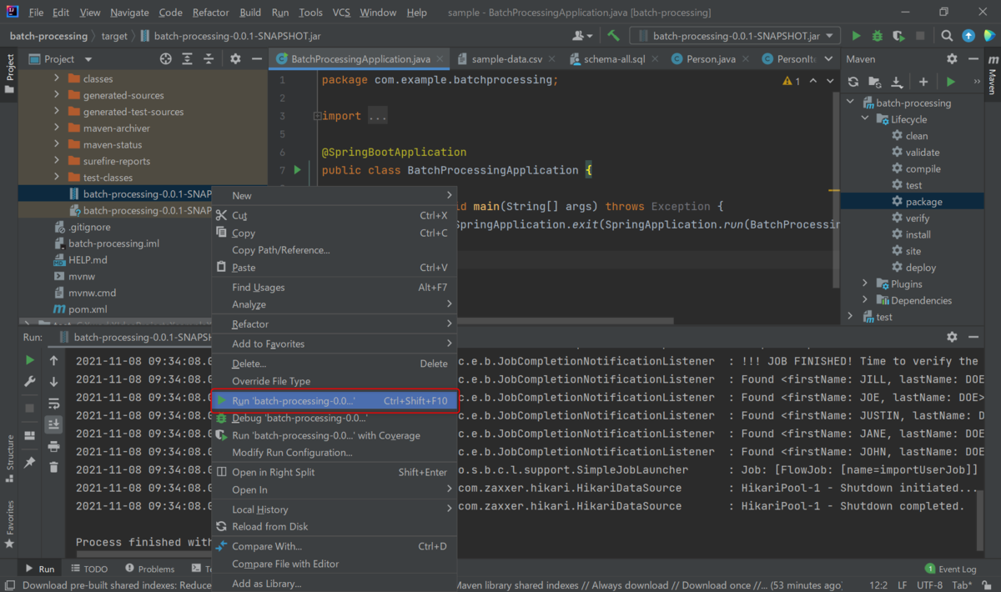Open the Event Log

tap(951, 568)
